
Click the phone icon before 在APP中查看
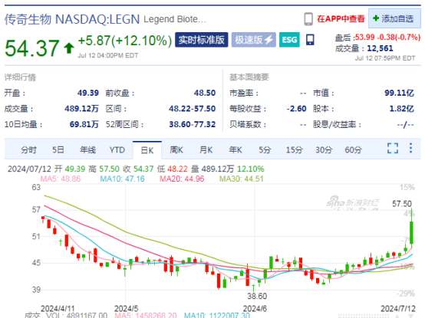tap(308, 19)
